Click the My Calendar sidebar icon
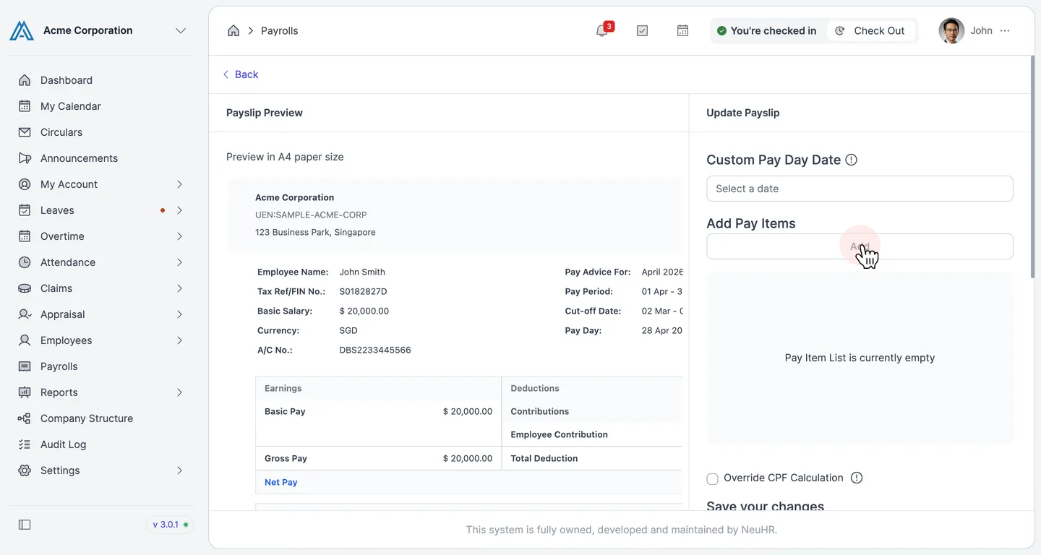 tap(25, 106)
